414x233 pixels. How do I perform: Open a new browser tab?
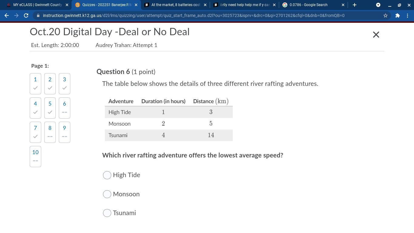click(x=354, y=5)
